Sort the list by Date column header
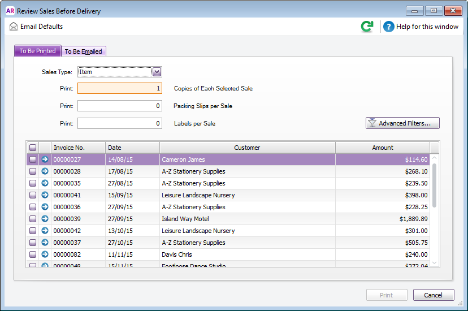This screenshot has height=311, width=468. 132,148
